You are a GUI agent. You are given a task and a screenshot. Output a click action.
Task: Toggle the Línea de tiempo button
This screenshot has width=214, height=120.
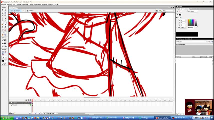coord(15,11)
